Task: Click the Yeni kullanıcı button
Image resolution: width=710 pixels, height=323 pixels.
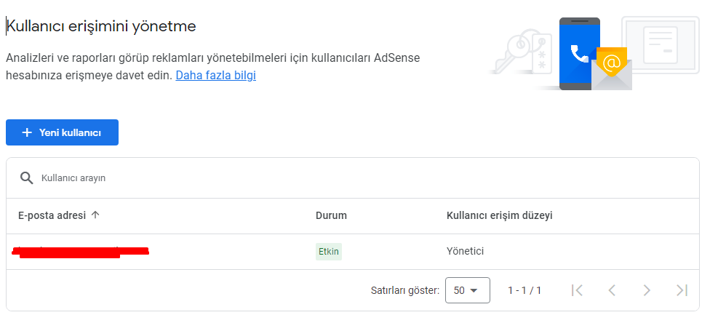Action: coord(62,132)
